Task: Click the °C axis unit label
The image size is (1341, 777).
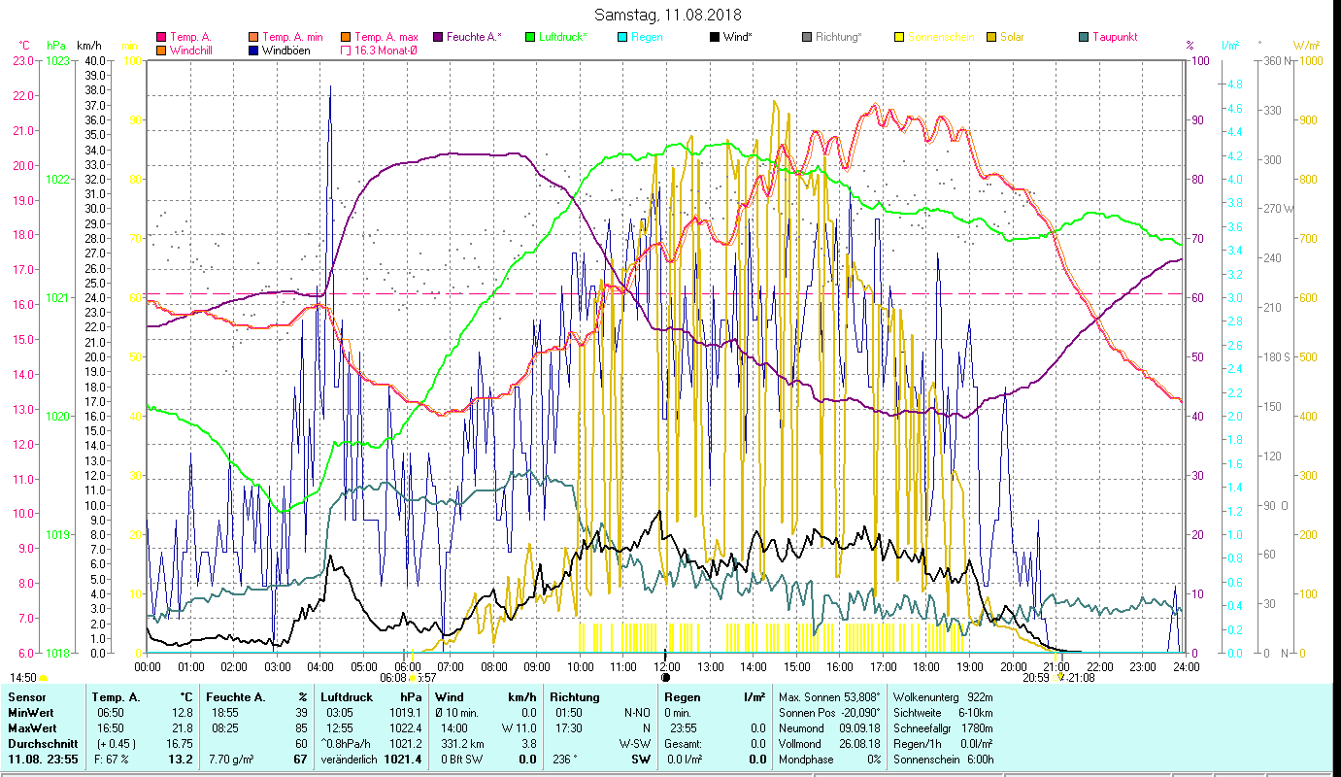Action: 25,46
